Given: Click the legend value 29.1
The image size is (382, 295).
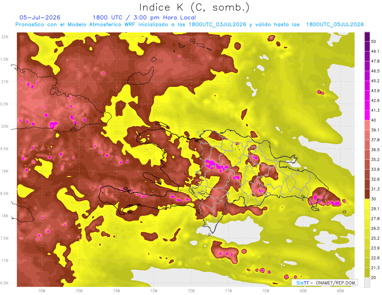Looking at the screenshot, I should point(375,208).
